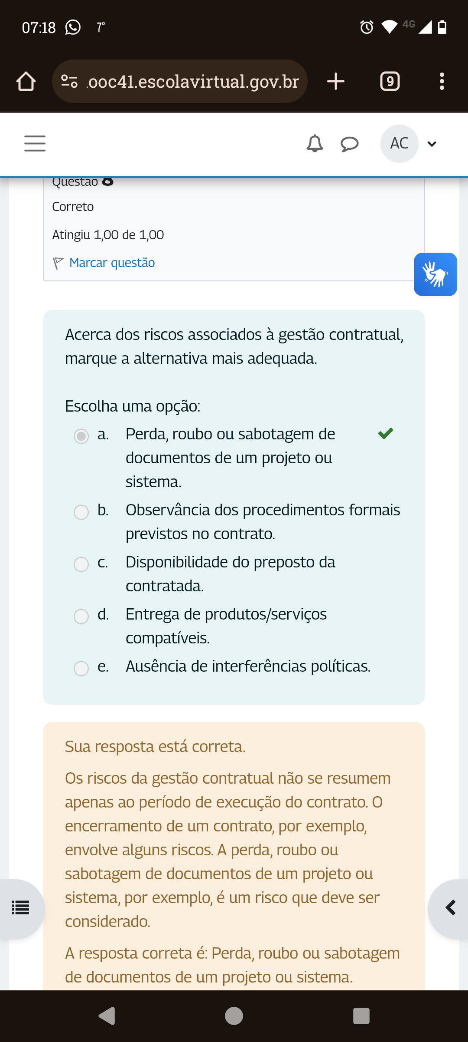Open the messages speech bubble
Screen dimensions: 468x1042
(349, 144)
